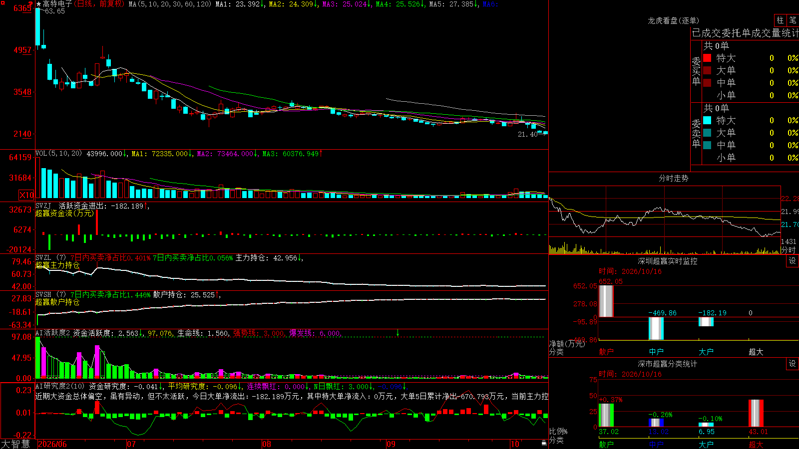The height and width of the screenshot is (449, 799).
Task: Click the dark red 大单 buy-order square
Action: [x=707, y=70]
